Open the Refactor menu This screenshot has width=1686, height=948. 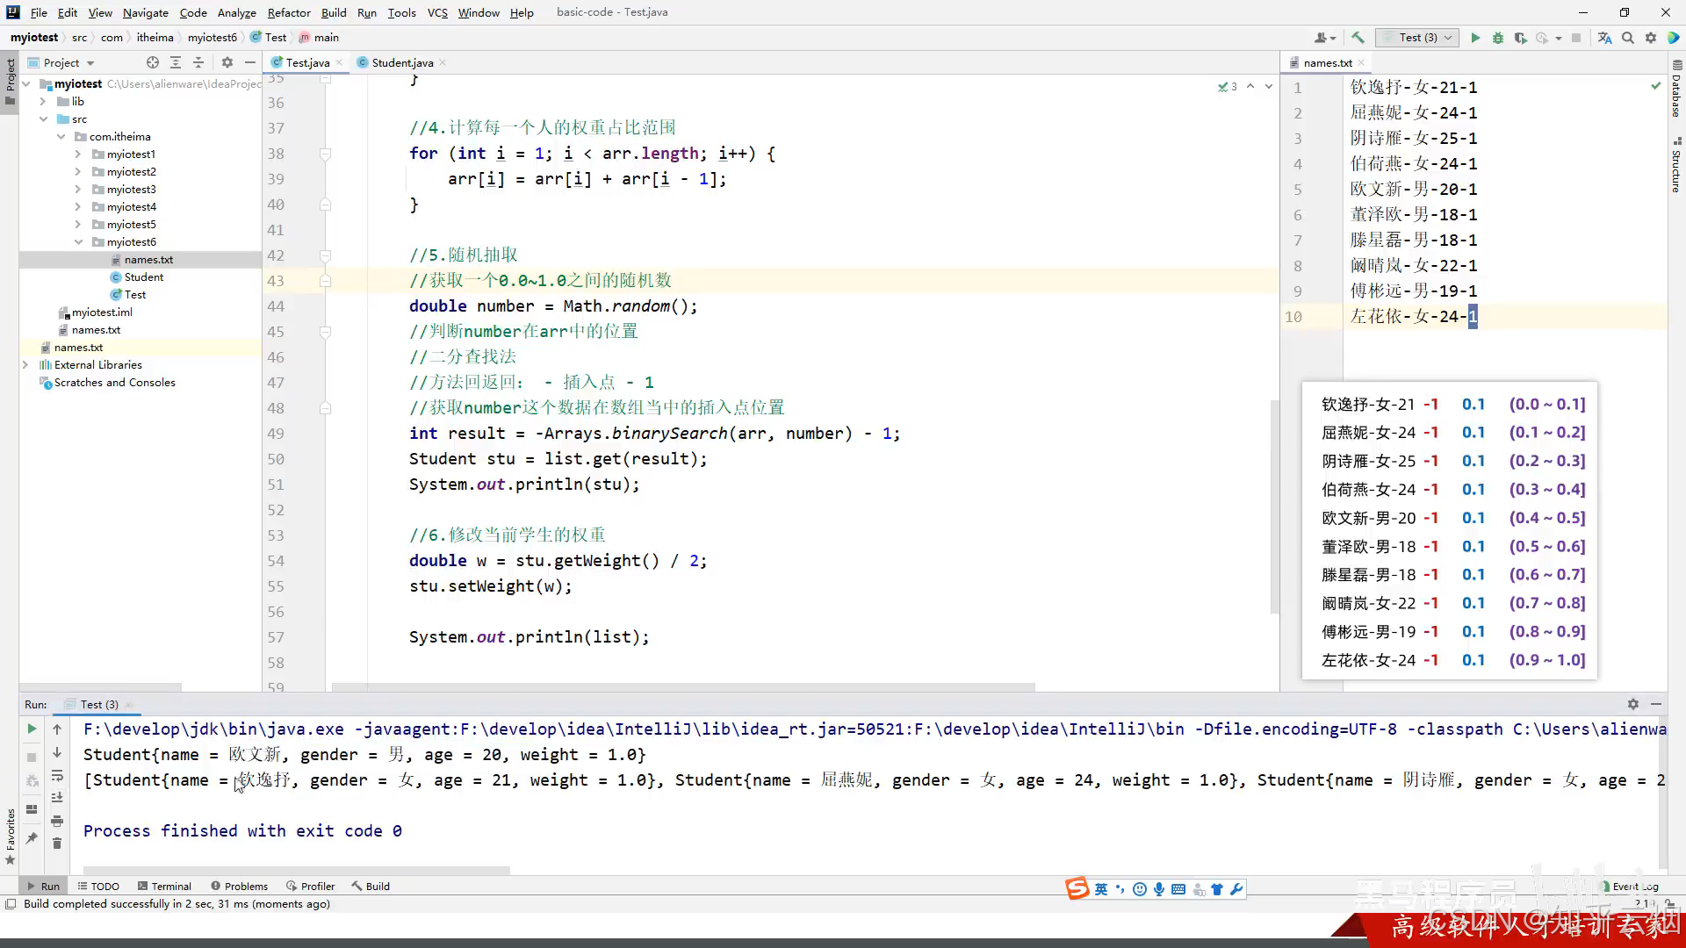coord(289,12)
